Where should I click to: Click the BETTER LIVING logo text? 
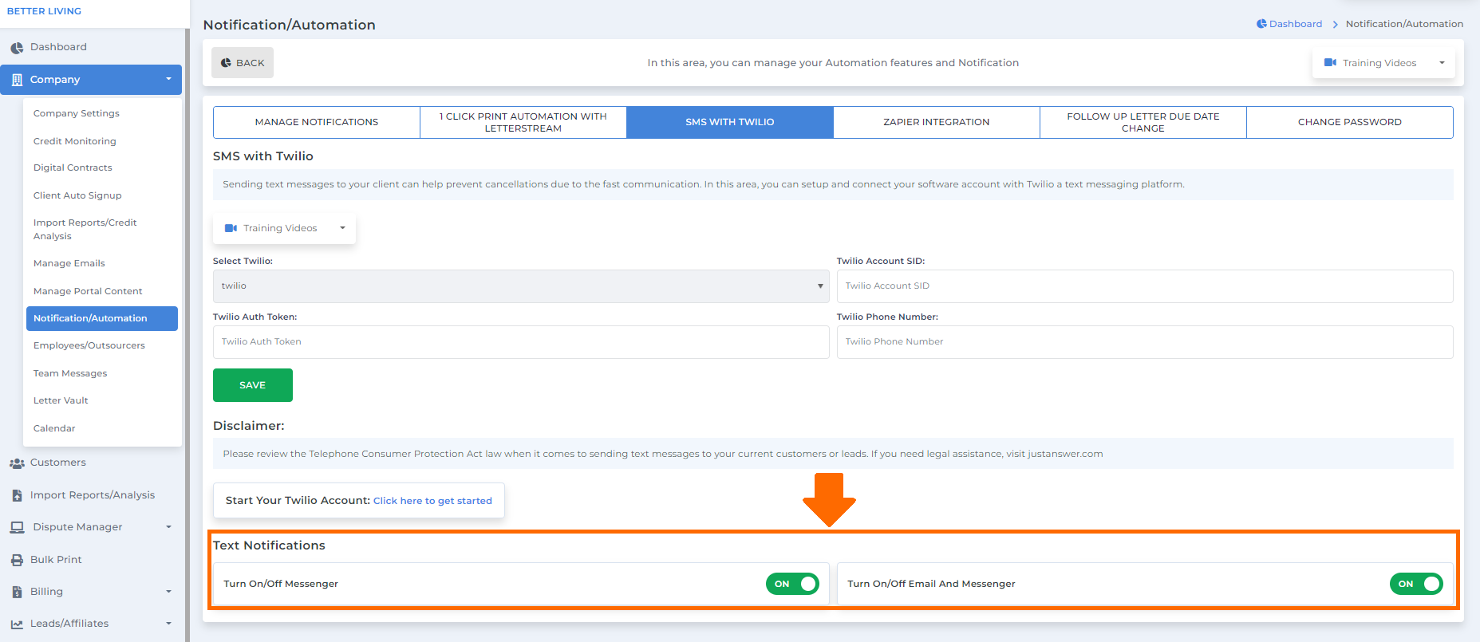44,11
